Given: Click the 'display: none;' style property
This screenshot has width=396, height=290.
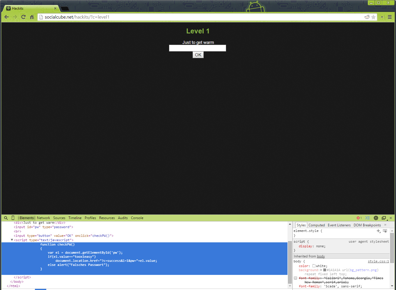Looking at the screenshot, I should (x=312, y=246).
